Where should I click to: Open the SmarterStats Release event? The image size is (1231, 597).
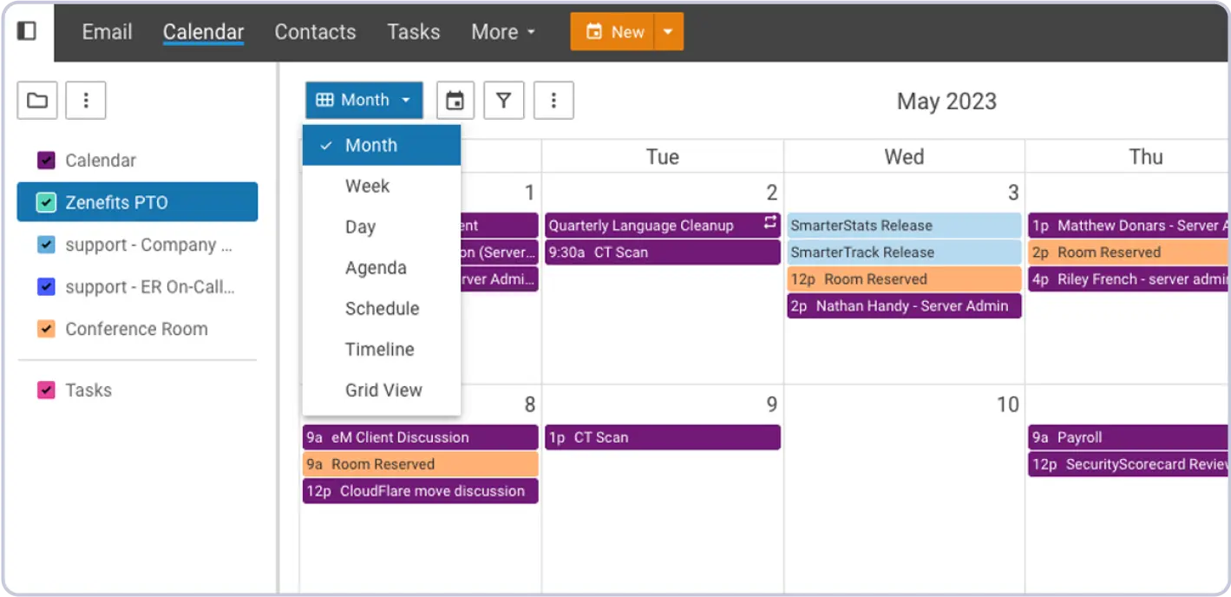click(903, 226)
